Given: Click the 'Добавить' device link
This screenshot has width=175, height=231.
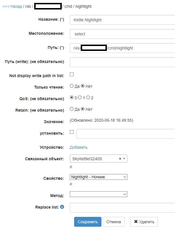Looking at the screenshot, I should (79, 147).
